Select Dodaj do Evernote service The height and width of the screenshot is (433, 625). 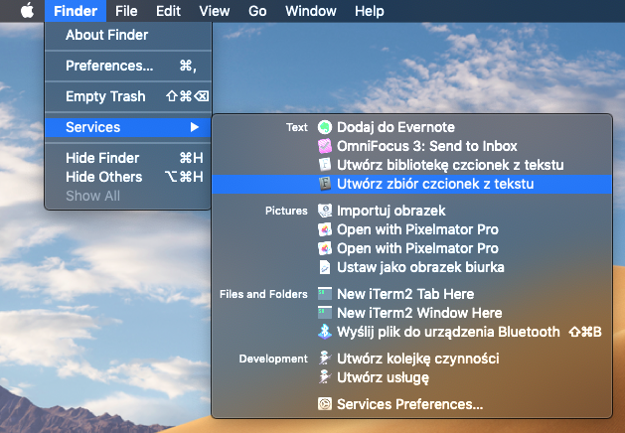tap(411, 127)
